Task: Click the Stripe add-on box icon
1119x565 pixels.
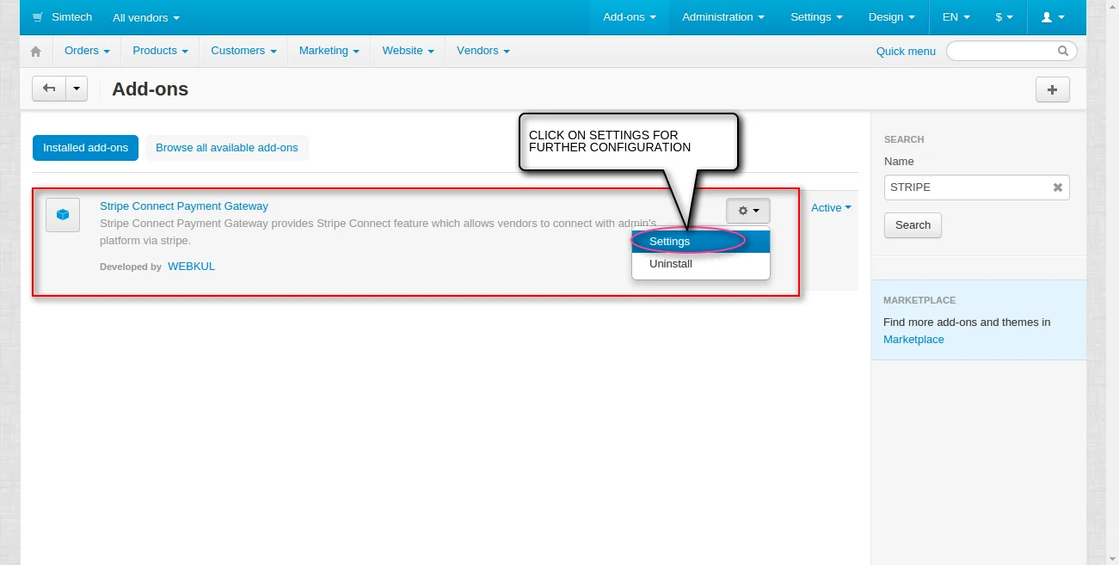Action: [x=63, y=215]
